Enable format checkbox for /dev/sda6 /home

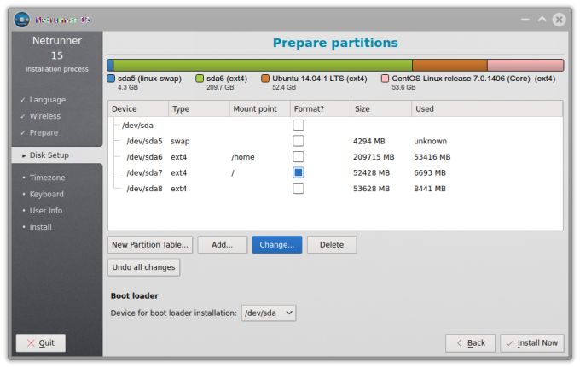click(x=299, y=157)
